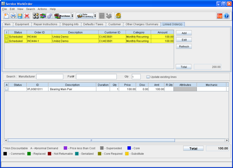Click the horizontal scrollbar thumb
This screenshot has height=168, width=233.
pos(91,140)
